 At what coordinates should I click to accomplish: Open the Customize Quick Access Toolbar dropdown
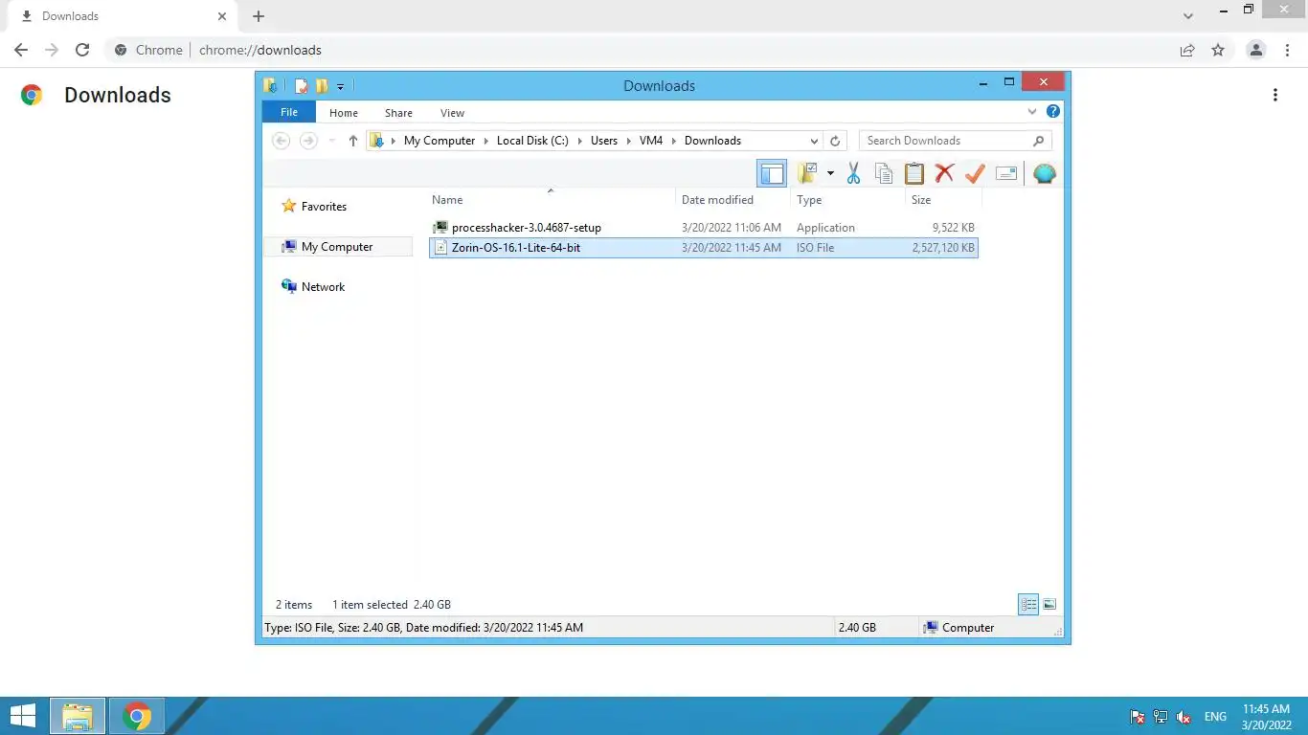click(x=341, y=86)
